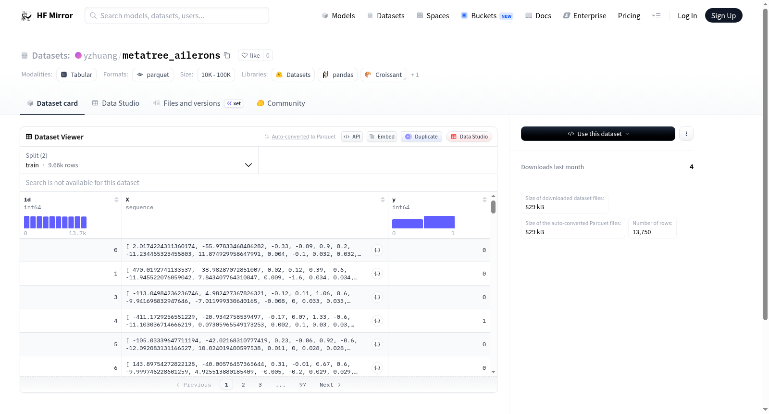Image resolution: width=769 pixels, height=414 pixels.
Task: Click the Previous page button
Action: 194,385
